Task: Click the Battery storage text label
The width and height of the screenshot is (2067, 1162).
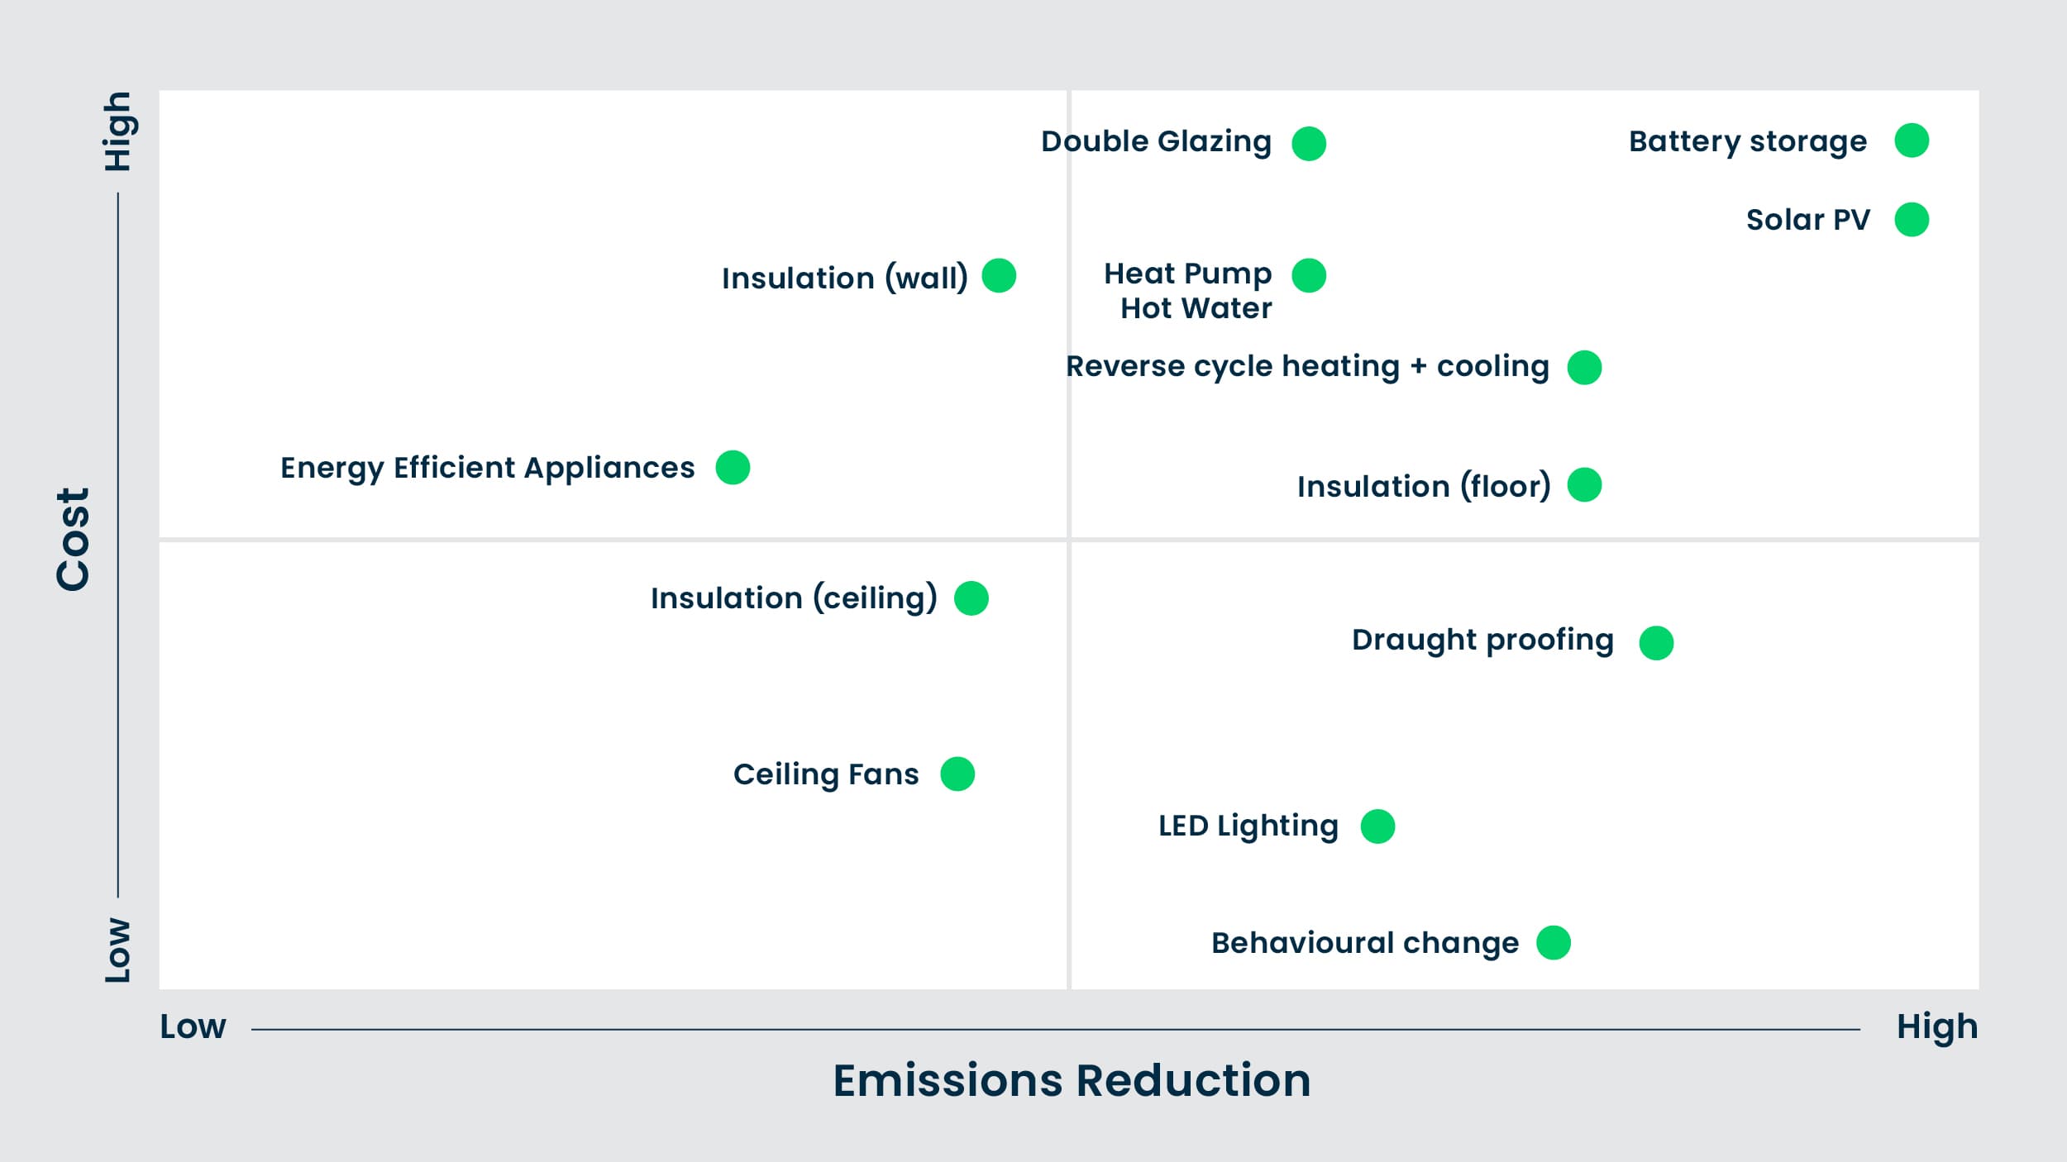Action: [1748, 141]
